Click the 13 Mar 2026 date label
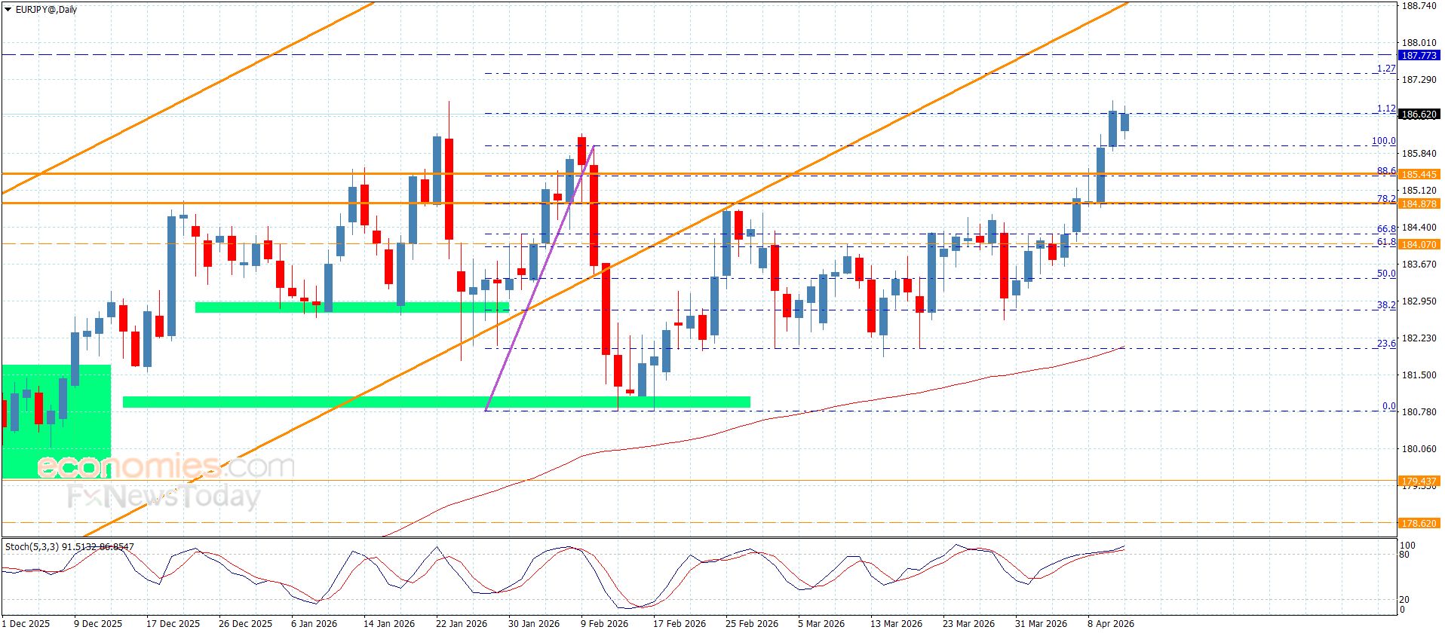1445x633 pixels. coord(896,624)
